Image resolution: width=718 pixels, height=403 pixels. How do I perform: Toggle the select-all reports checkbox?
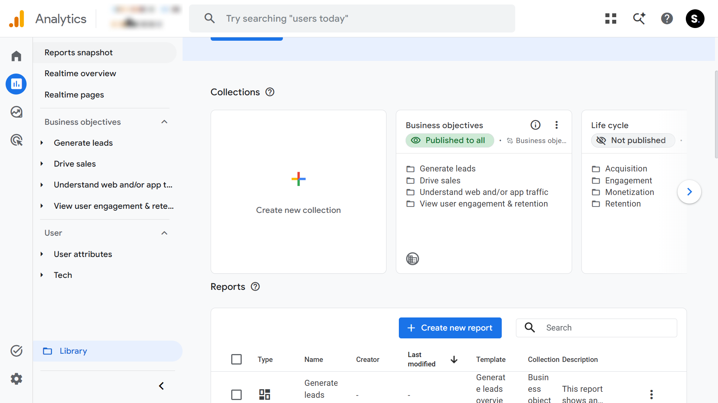236,359
